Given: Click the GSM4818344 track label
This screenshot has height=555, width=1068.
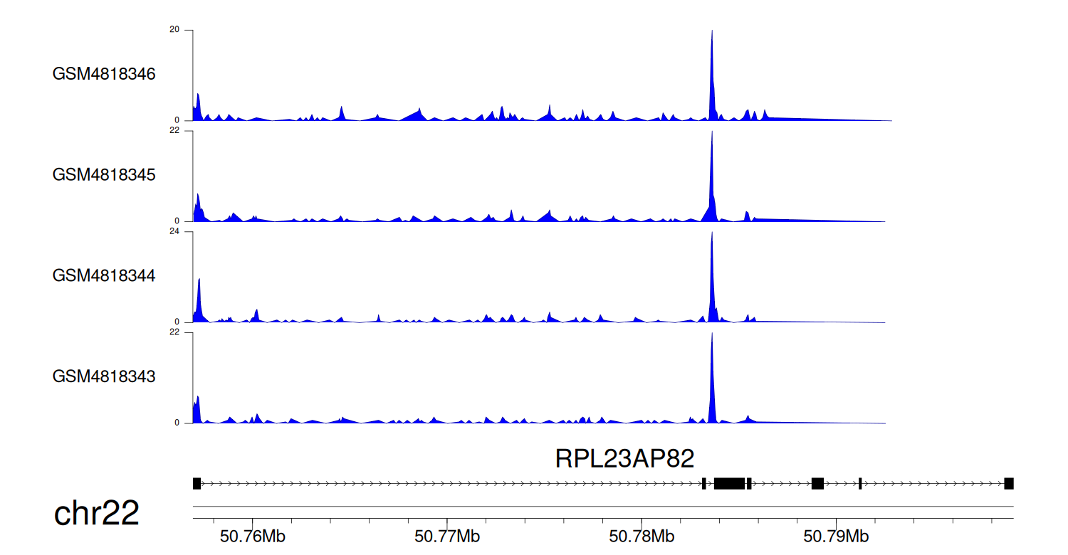Looking at the screenshot, I should 104,275.
